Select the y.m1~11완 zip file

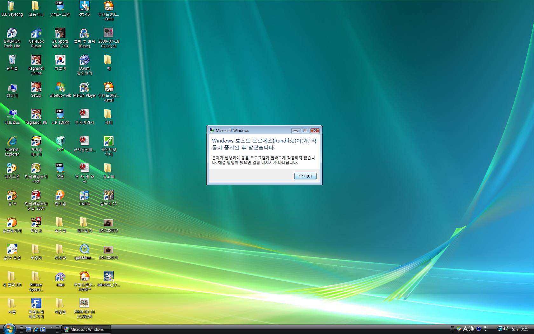tap(60, 9)
